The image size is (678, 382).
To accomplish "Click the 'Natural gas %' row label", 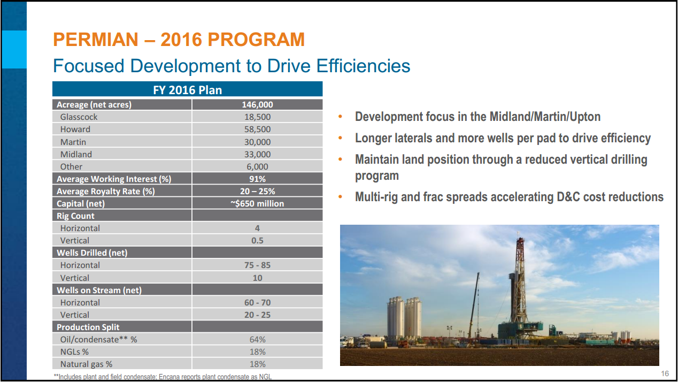I will (86, 364).
